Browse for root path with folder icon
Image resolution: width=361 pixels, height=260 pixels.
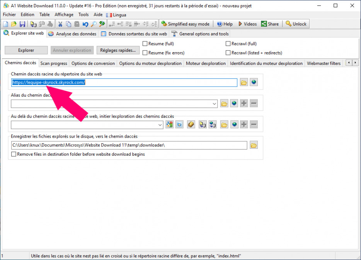[244, 82]
